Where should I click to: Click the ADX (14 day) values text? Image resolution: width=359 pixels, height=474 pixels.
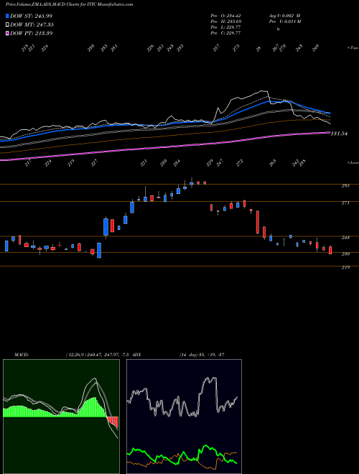[x=202, y=355]
